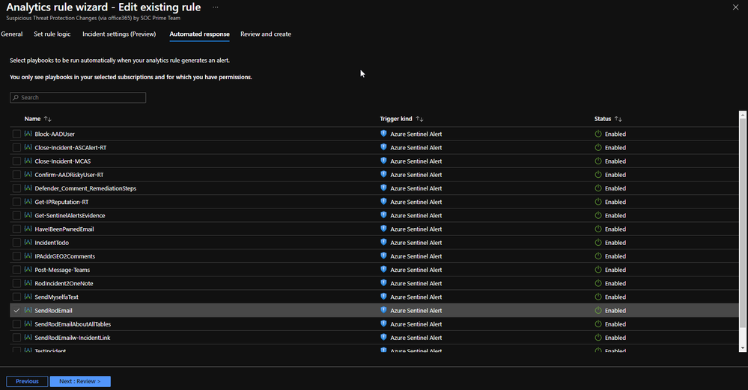The width and height of the screenshot is (748, 390).
Task: Check the Block-AADUser playbook checkbox
Action: [16, 134]
